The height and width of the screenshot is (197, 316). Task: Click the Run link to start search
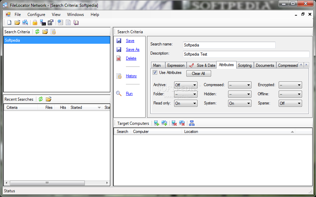[x=129, y=94]
